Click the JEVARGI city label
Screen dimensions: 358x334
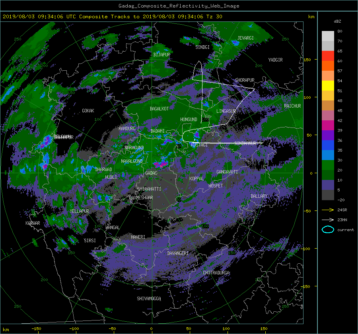pos(245,38)
